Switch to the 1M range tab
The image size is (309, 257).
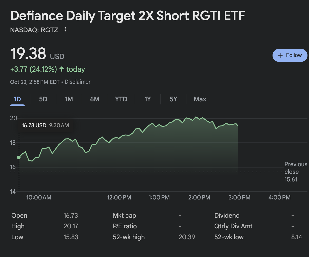click(x=69, y=99)
